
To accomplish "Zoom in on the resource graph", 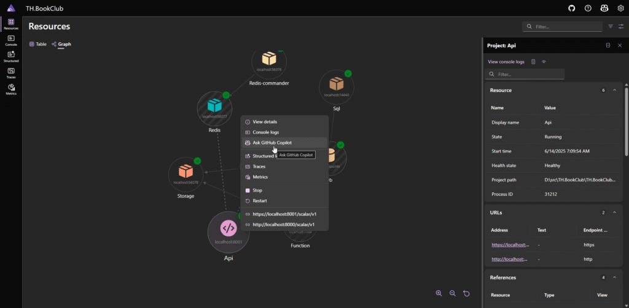I will point(439,293).
